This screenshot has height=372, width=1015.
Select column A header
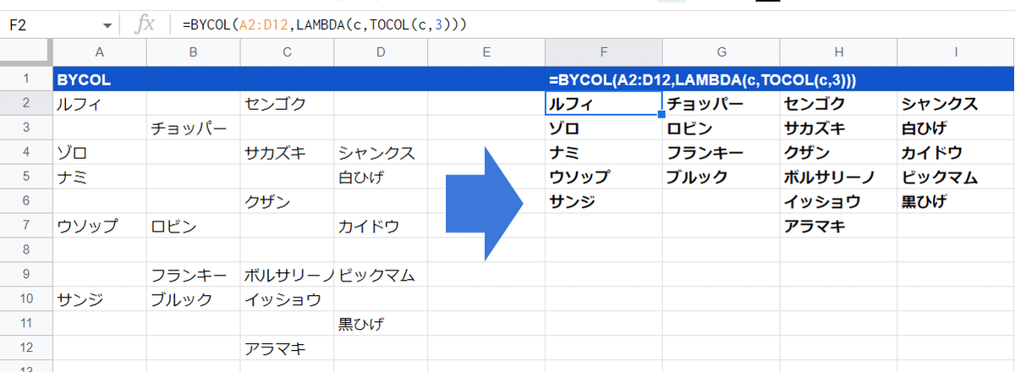pyautogui.click(x=99, y=52)
